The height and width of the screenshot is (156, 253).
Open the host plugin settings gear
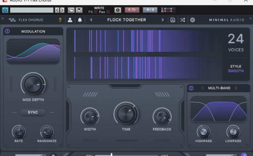point(118,10)
